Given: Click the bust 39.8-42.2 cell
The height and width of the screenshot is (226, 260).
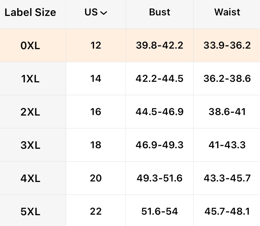Looking at the screenshot, I should click(160, 45).
